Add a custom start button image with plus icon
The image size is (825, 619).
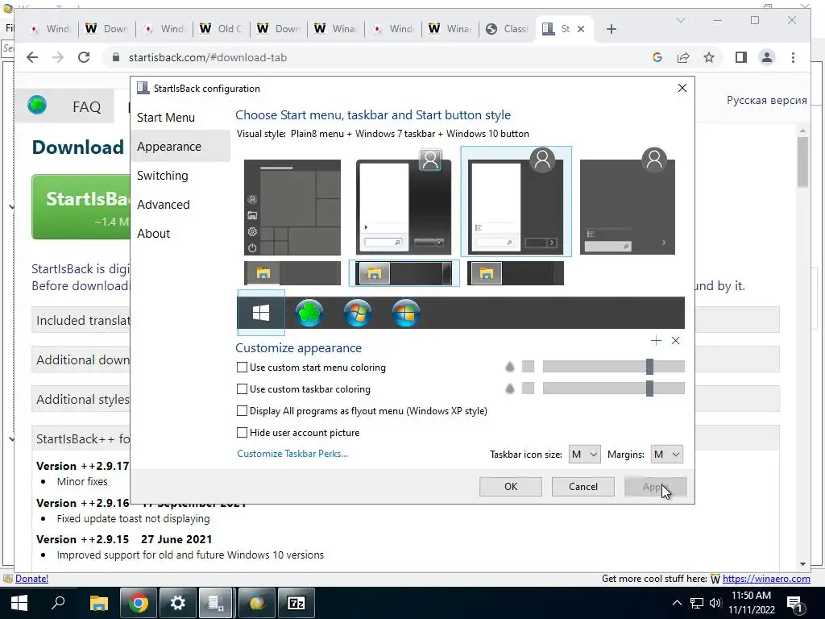(x=656, y=341)
